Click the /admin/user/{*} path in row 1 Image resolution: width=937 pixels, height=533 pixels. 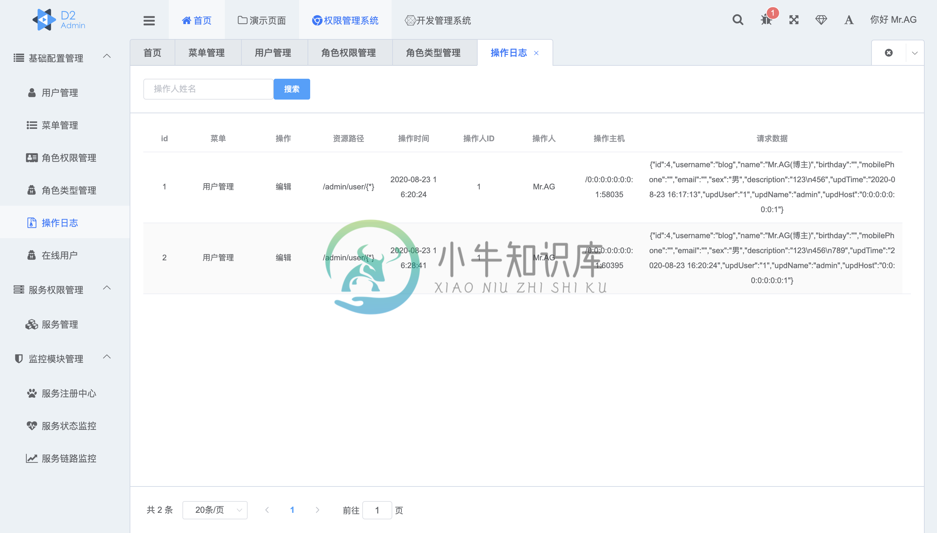point(348,187)
